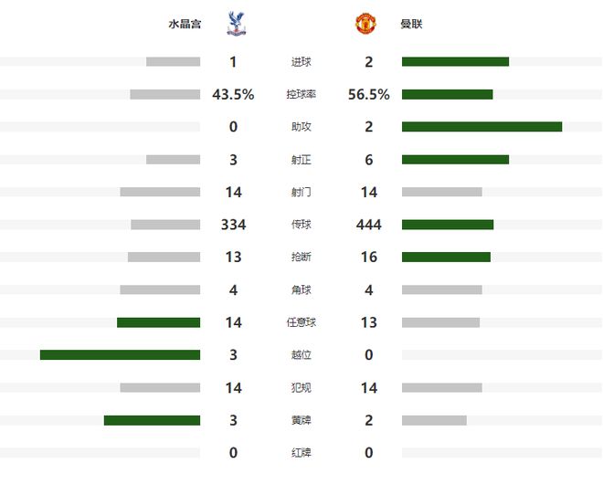Viewport: 603px width, 484px height.
Task: Click the 助攻 stat label
Action: pyautogui.click(x=301, y=127)
